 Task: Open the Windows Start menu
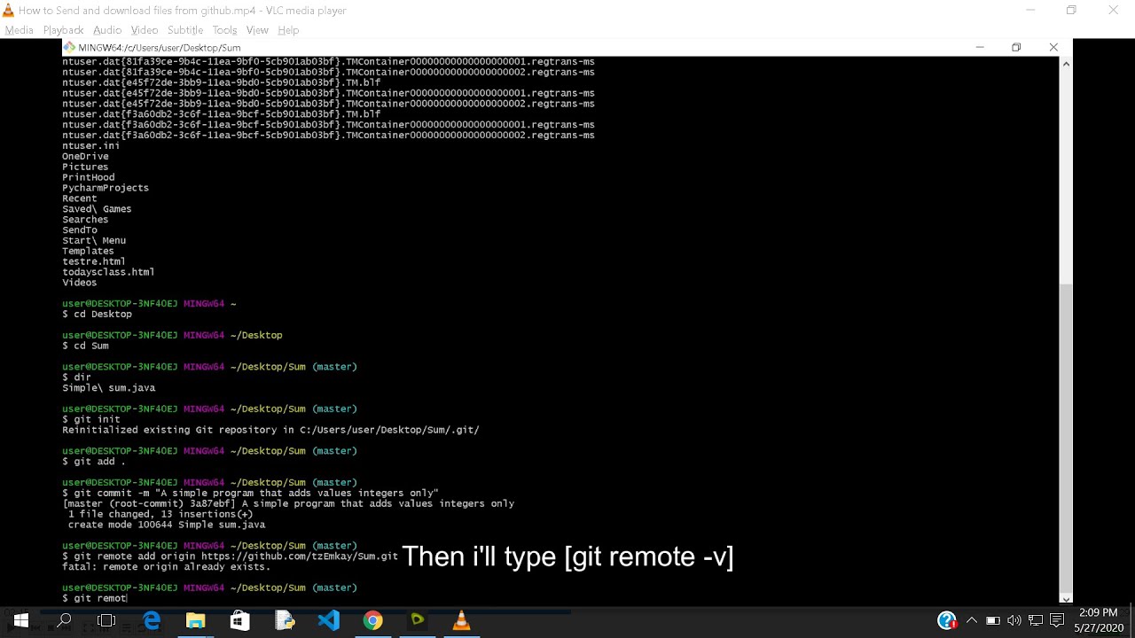[x=20, y=621]
